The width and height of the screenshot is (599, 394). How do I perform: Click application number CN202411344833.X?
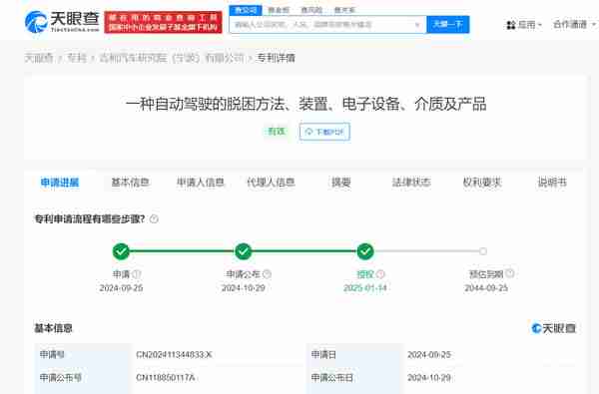[174, 355]
